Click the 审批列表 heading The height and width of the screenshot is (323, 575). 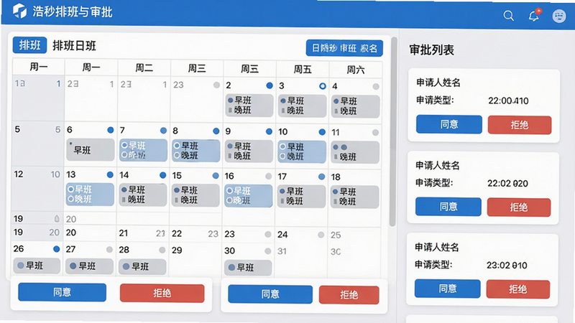[432, 50]
